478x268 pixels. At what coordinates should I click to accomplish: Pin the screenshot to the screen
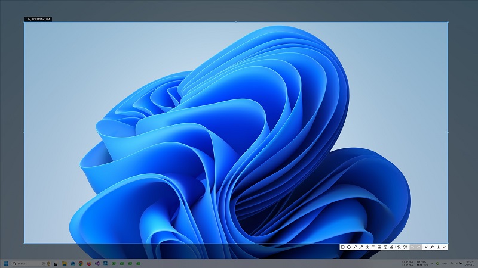click(x=432, y=247)
